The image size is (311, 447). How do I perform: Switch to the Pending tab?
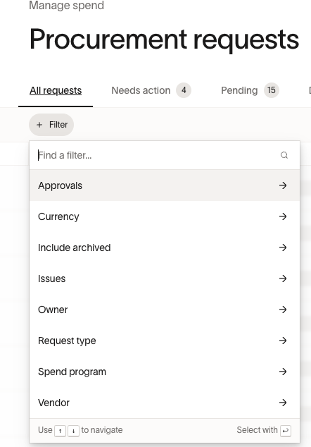pyautogui.click(x=250, y=90)
